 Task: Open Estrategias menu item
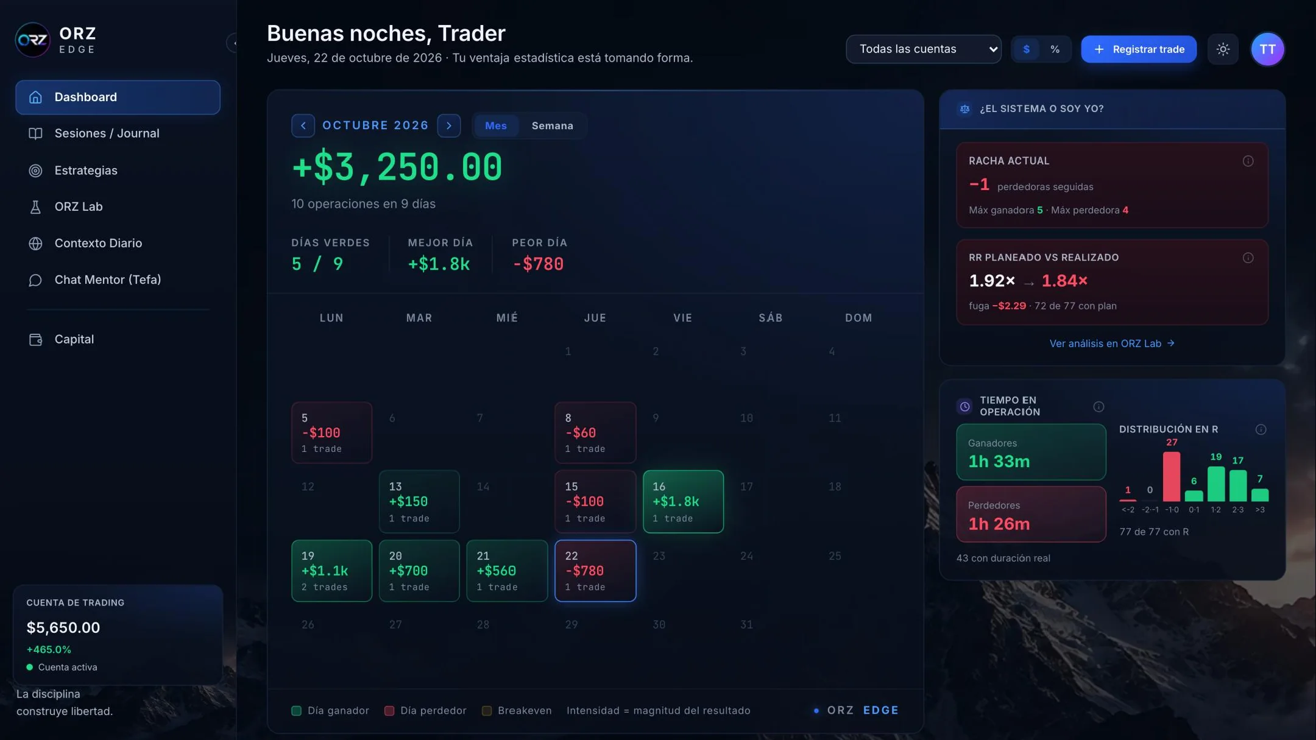pos(118,171)
